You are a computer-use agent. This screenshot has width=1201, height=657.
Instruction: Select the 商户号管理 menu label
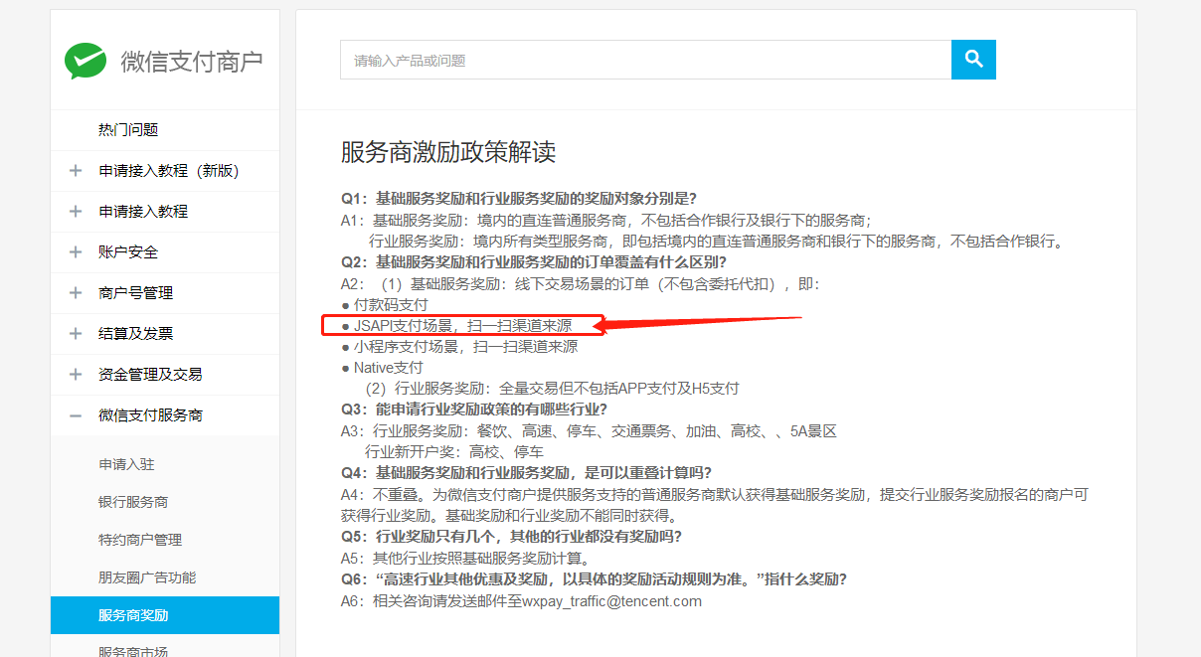[x=136, y=293]
